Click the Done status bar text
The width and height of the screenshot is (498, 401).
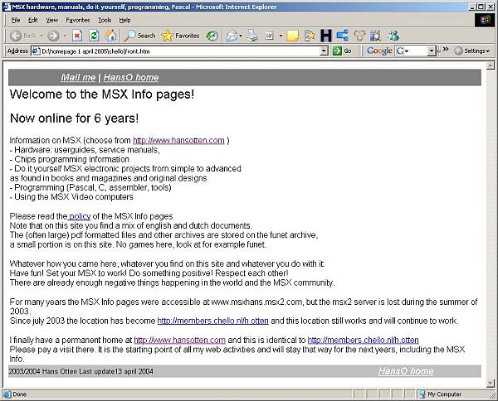click(x=20, y=394)
